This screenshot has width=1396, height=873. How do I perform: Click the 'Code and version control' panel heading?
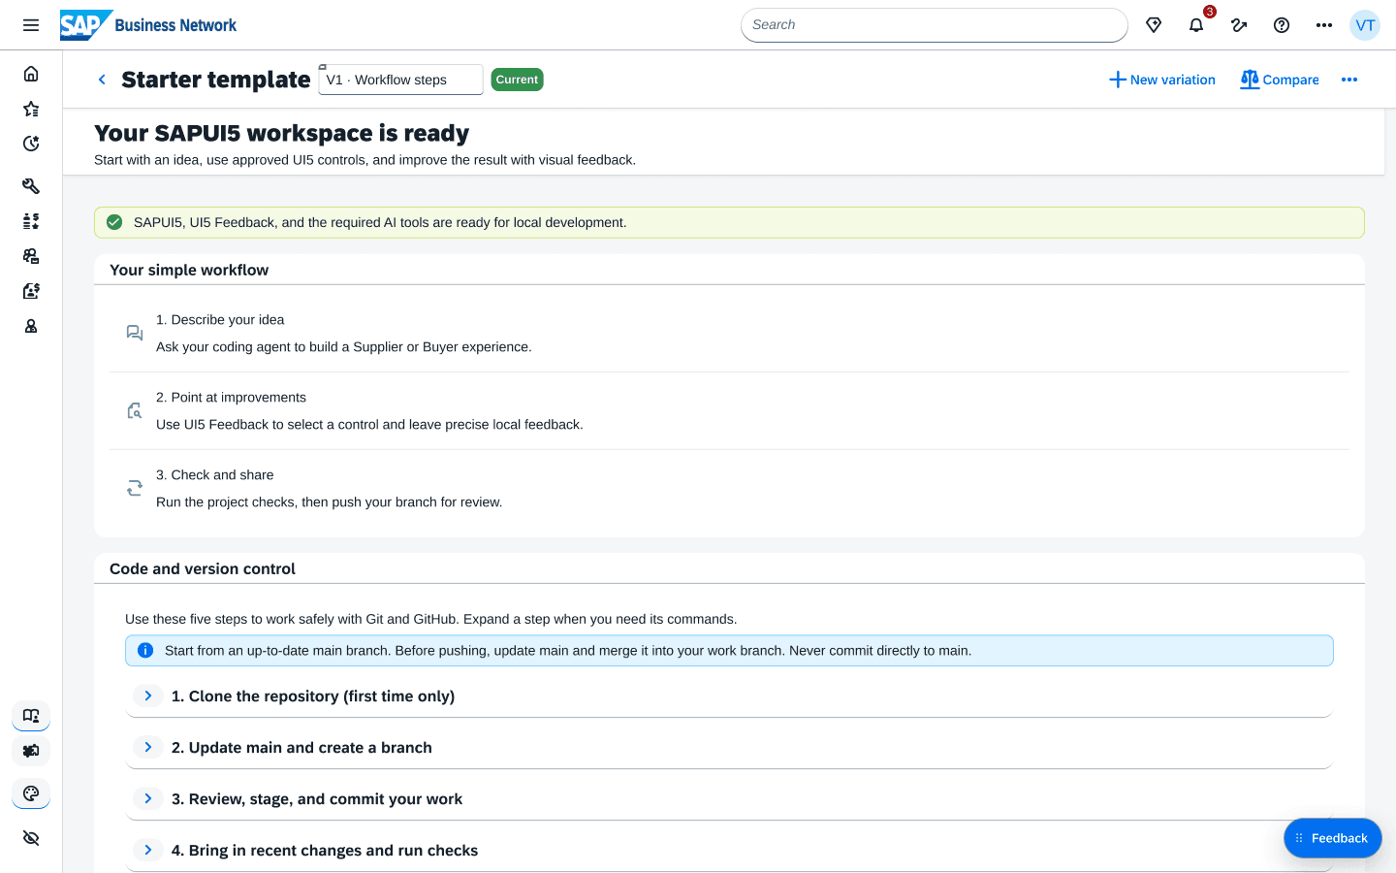(x=203, y=568)
